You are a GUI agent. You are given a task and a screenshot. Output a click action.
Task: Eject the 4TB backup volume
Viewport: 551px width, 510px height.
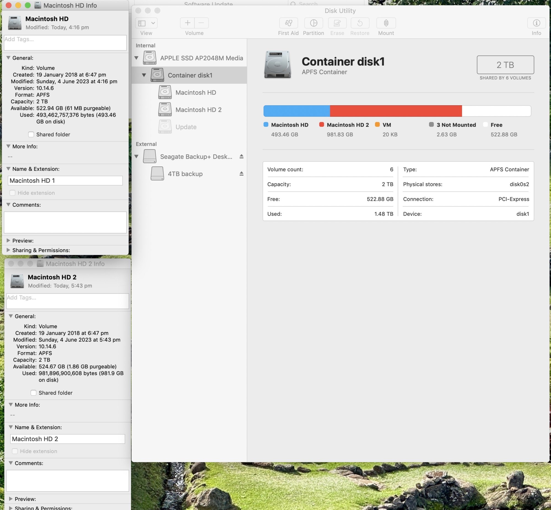[241, 174]
